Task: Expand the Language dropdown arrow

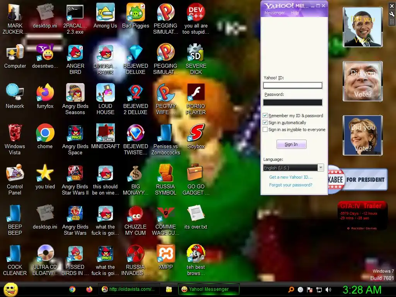Action: 321,168
